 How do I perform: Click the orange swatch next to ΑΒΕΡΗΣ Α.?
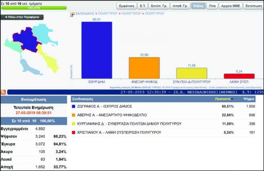click(x=73, y=115)
